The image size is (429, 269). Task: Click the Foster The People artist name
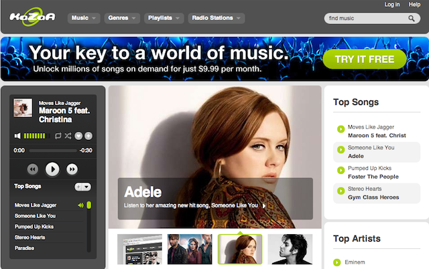[x=373, y=177]
